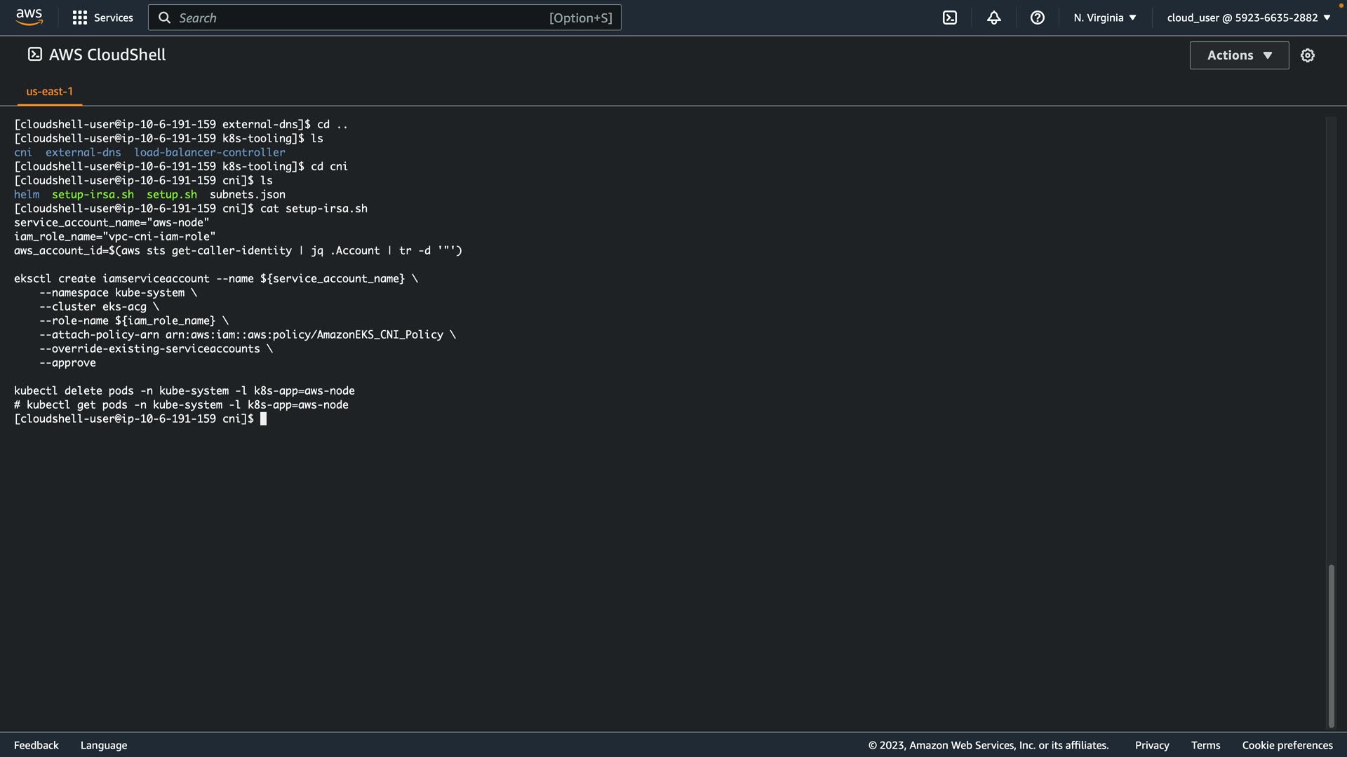Image resolution: width=1347 pixels, height=757 pixels.
Task: Click the CloudShell terminal icon in top bar
Action: coord(949,18)
